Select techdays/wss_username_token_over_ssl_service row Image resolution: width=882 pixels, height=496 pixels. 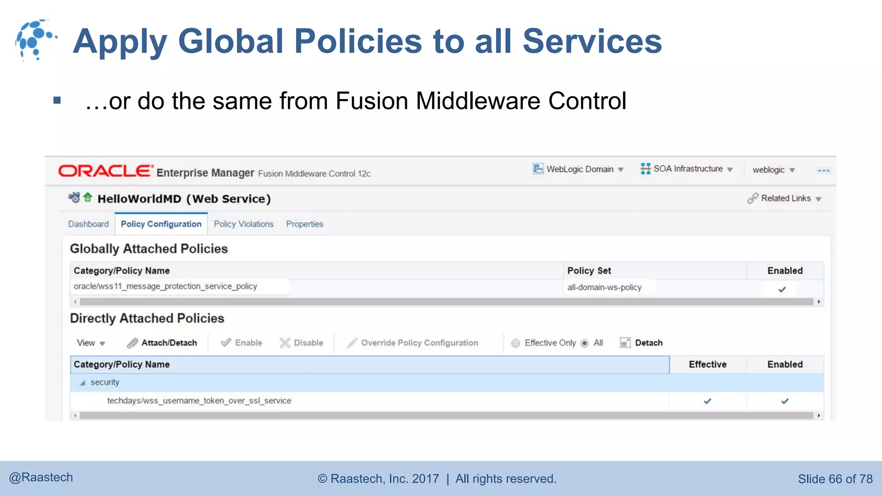tap(447, 401)
